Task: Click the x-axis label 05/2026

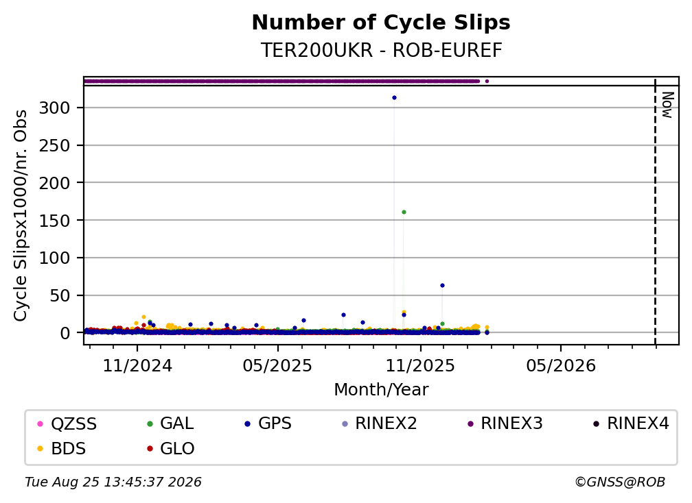Action: pos(561,365)
